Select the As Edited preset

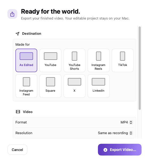(x=26, y=60)
